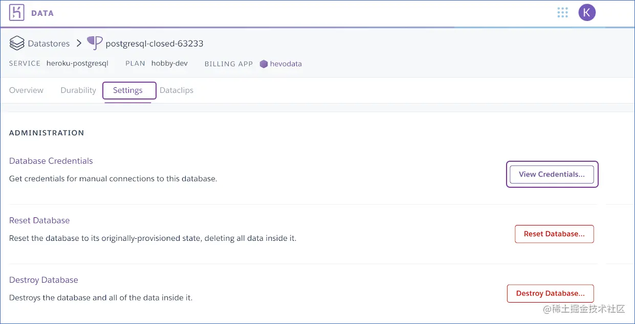Click the Database Credentials heading
This screenshot has width=635, height=324.
pos(51,161)
